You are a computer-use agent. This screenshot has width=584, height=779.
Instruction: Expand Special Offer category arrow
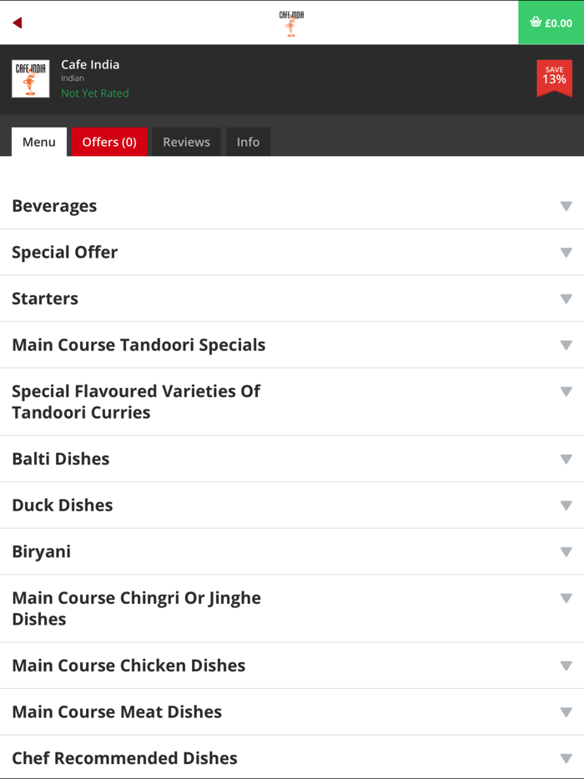[566, 253]
